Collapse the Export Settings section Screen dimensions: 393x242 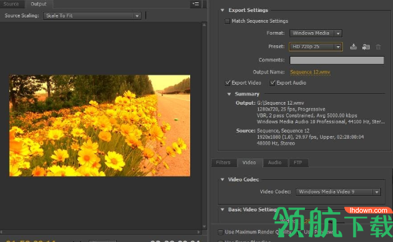[x=222, y=10]
